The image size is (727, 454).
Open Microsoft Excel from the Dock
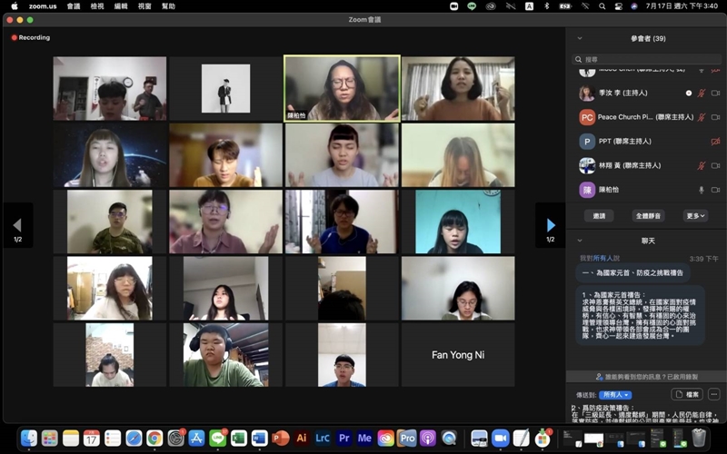click(239, 438)
